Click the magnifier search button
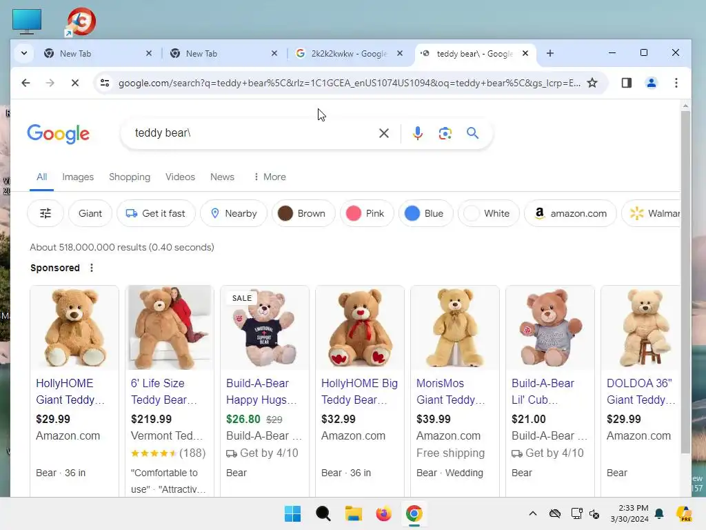 (x=472, y=133)
